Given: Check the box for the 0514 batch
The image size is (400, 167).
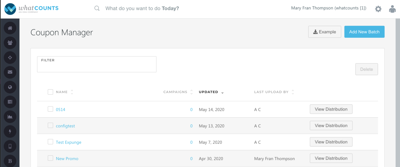Looking at the screenshot, I should [51, 109].
